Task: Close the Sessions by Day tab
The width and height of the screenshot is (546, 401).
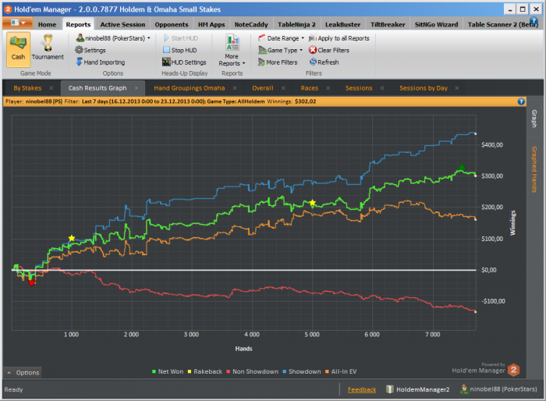Action: (457, 88)
